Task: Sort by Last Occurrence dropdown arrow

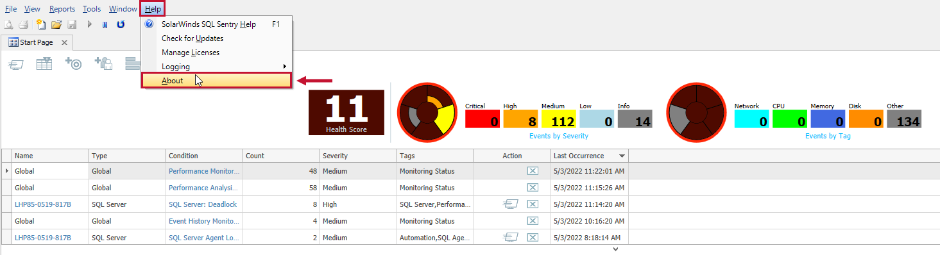Action: (x=622, y=156)
